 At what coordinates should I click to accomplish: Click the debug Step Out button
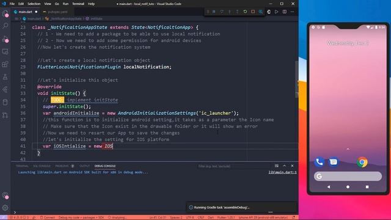237,12
